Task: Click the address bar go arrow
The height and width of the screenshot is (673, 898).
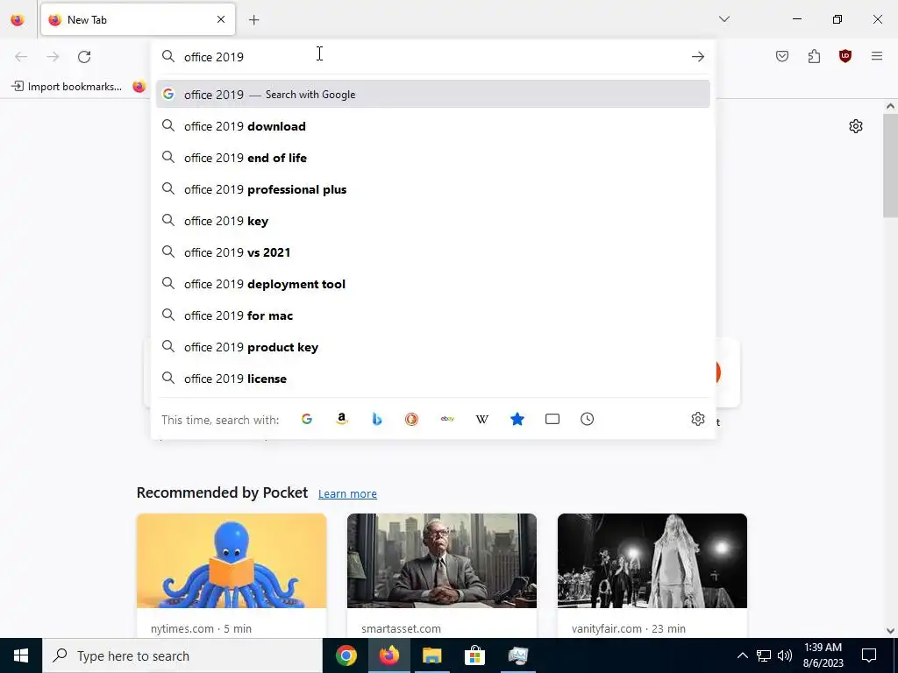Action: coord(697,57)
